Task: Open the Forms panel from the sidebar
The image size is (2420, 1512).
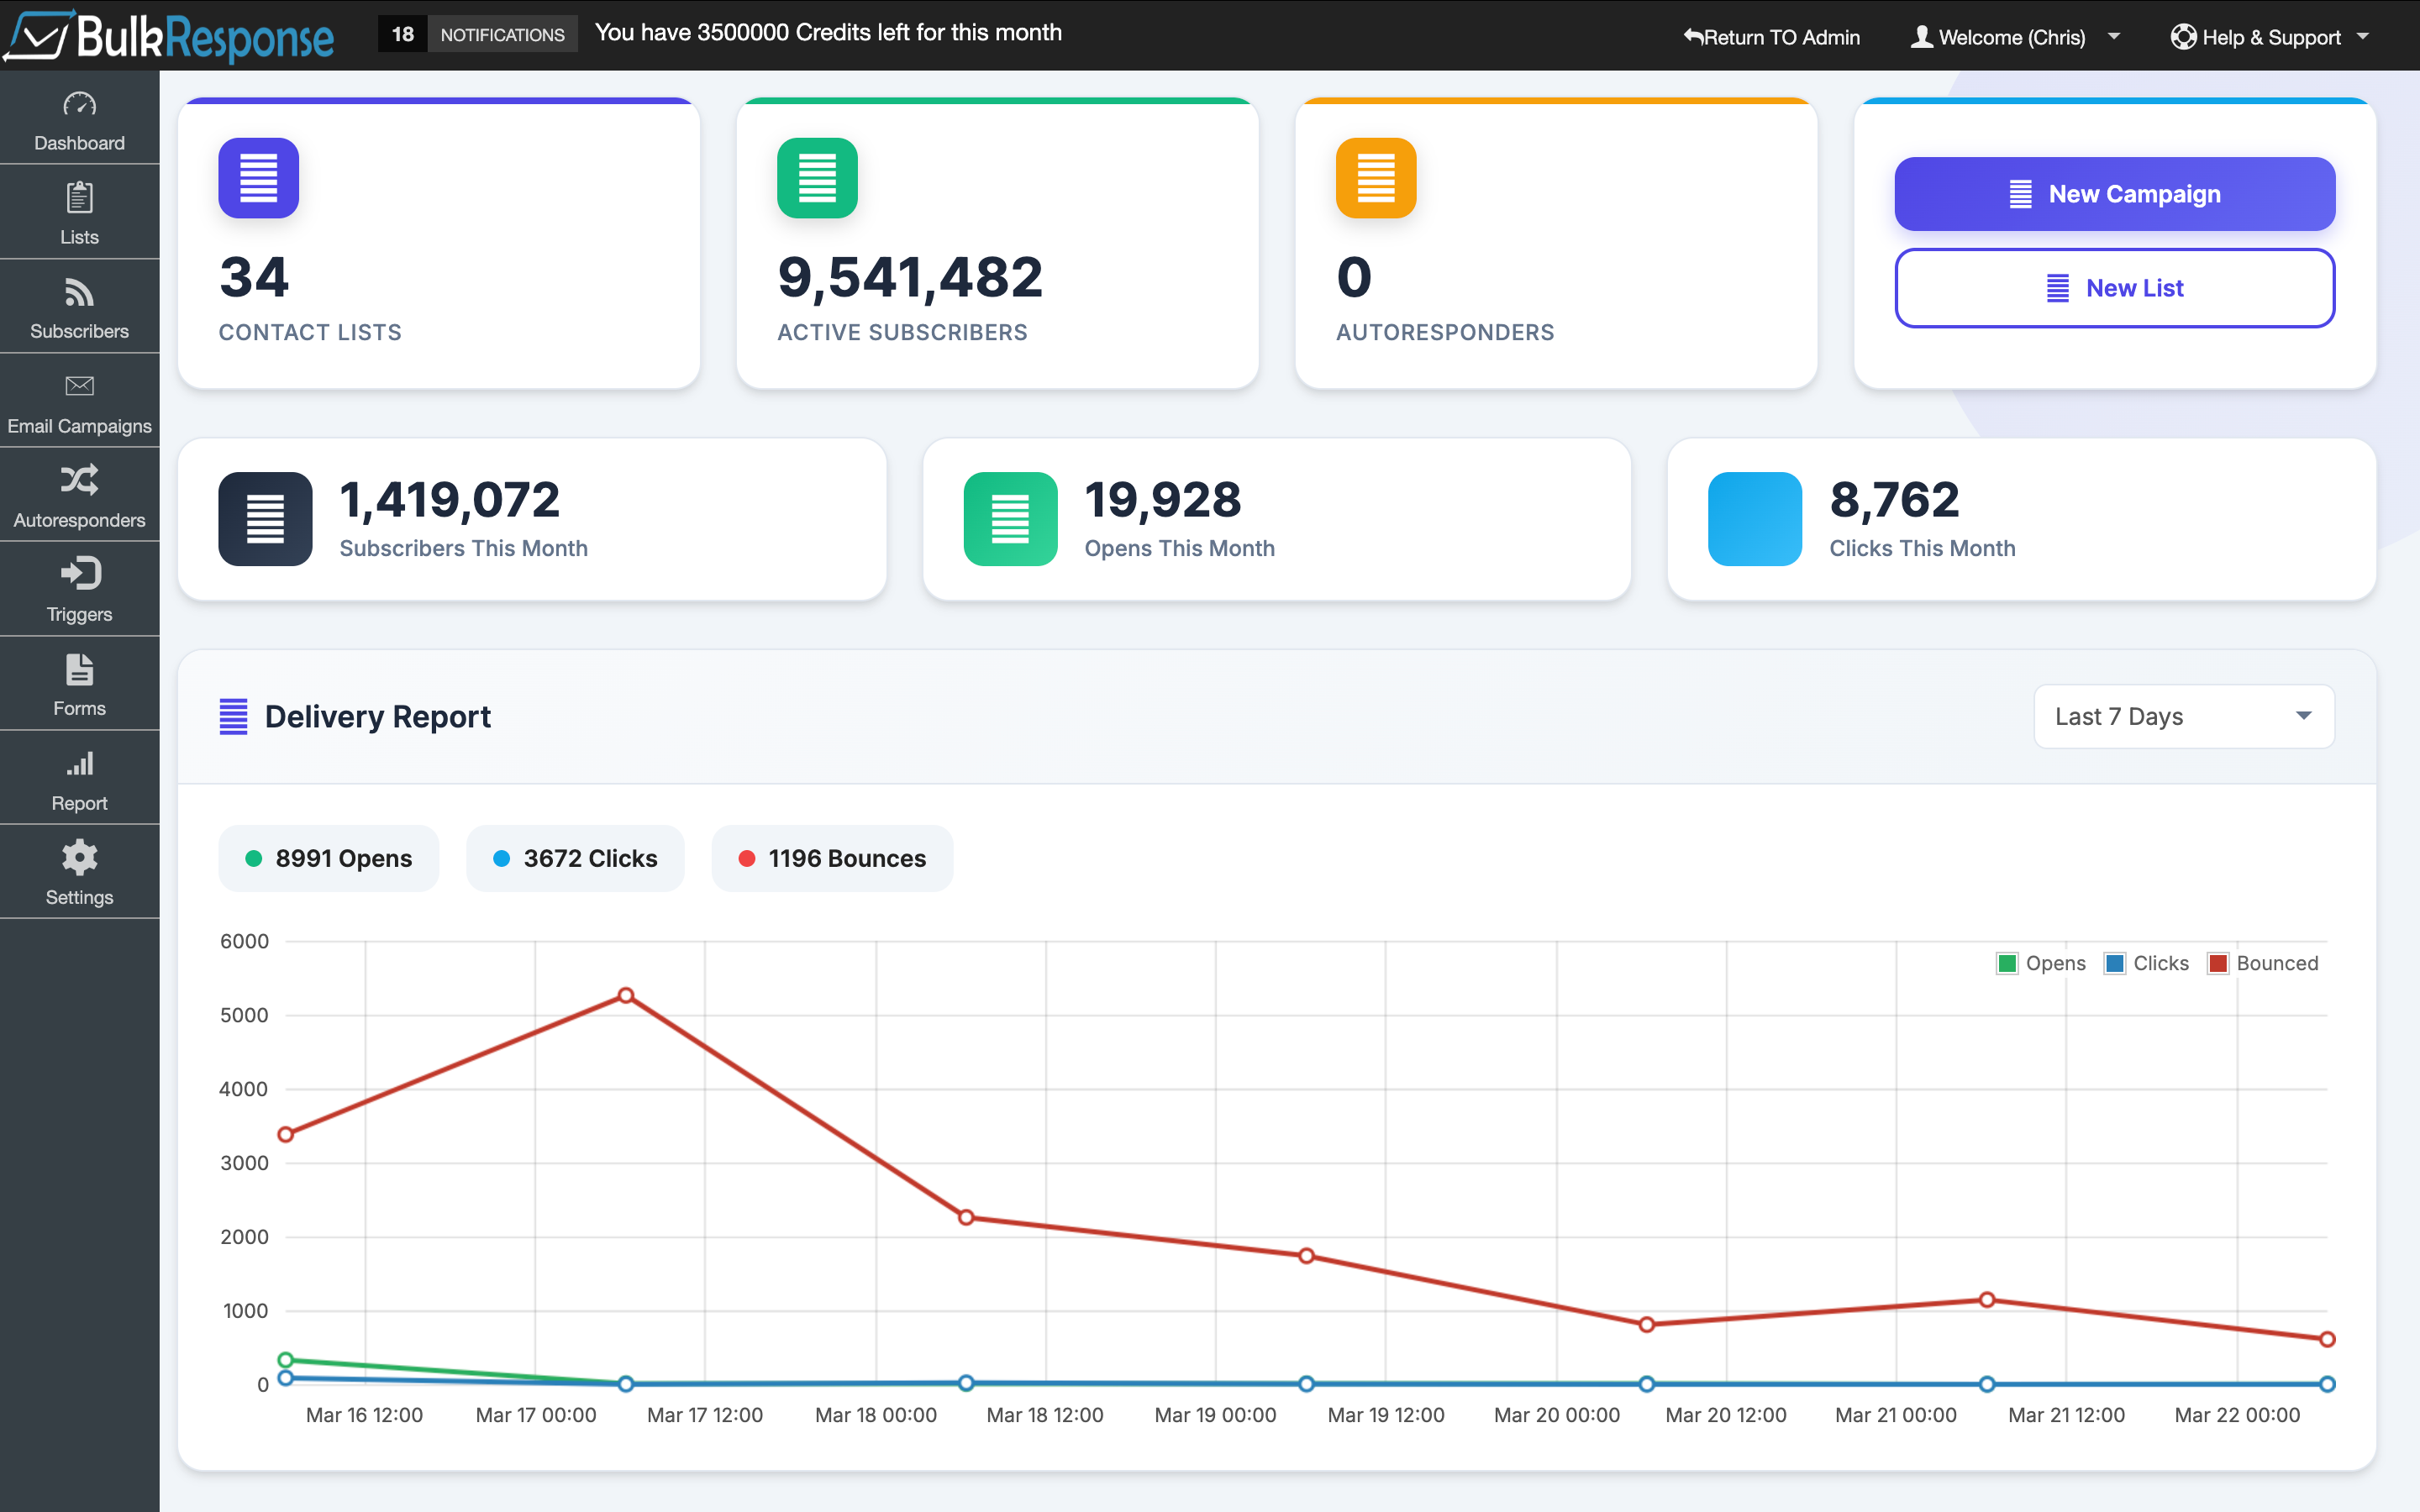Action: tap(79, 683)
